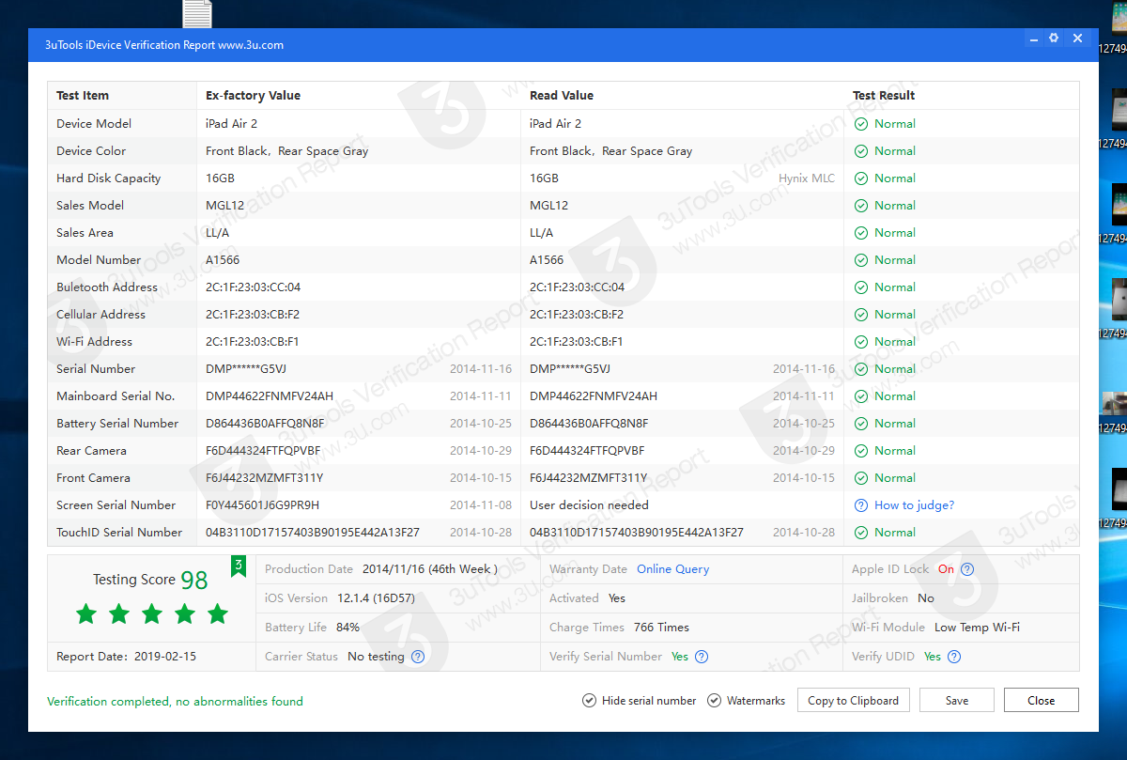
Task: Click the Ex-factory DMP44622FNMFV24AH mainboard serial
Action: [x=270, y=396]
